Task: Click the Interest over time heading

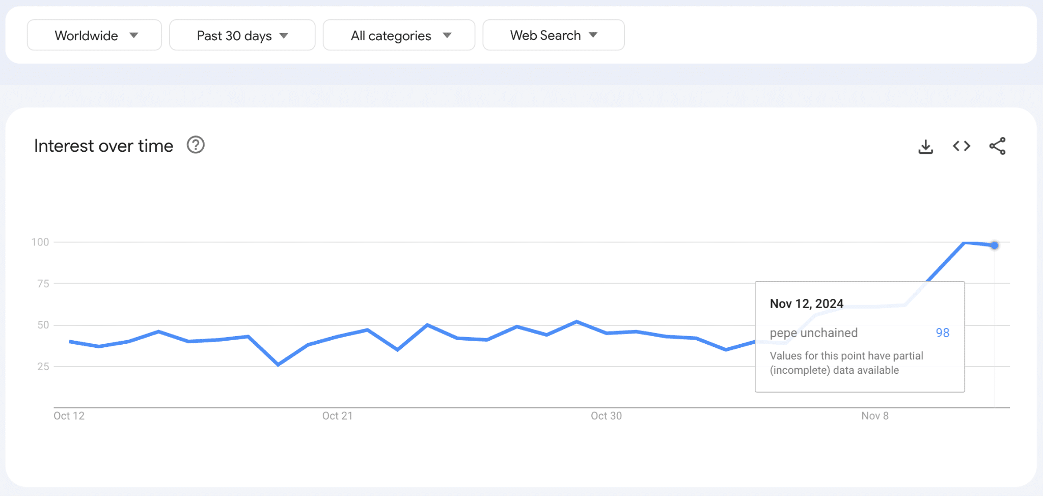Action: click(x=104, y=146)
